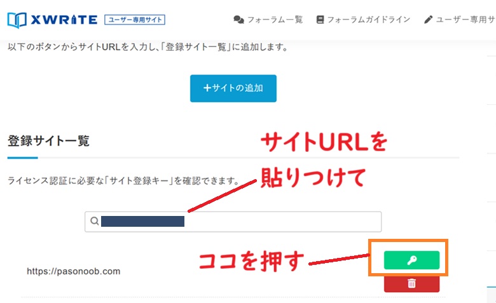Click the https://pasonoob.com site entry
This screenshot has height=303, width=496.
(x=73, y=271)
